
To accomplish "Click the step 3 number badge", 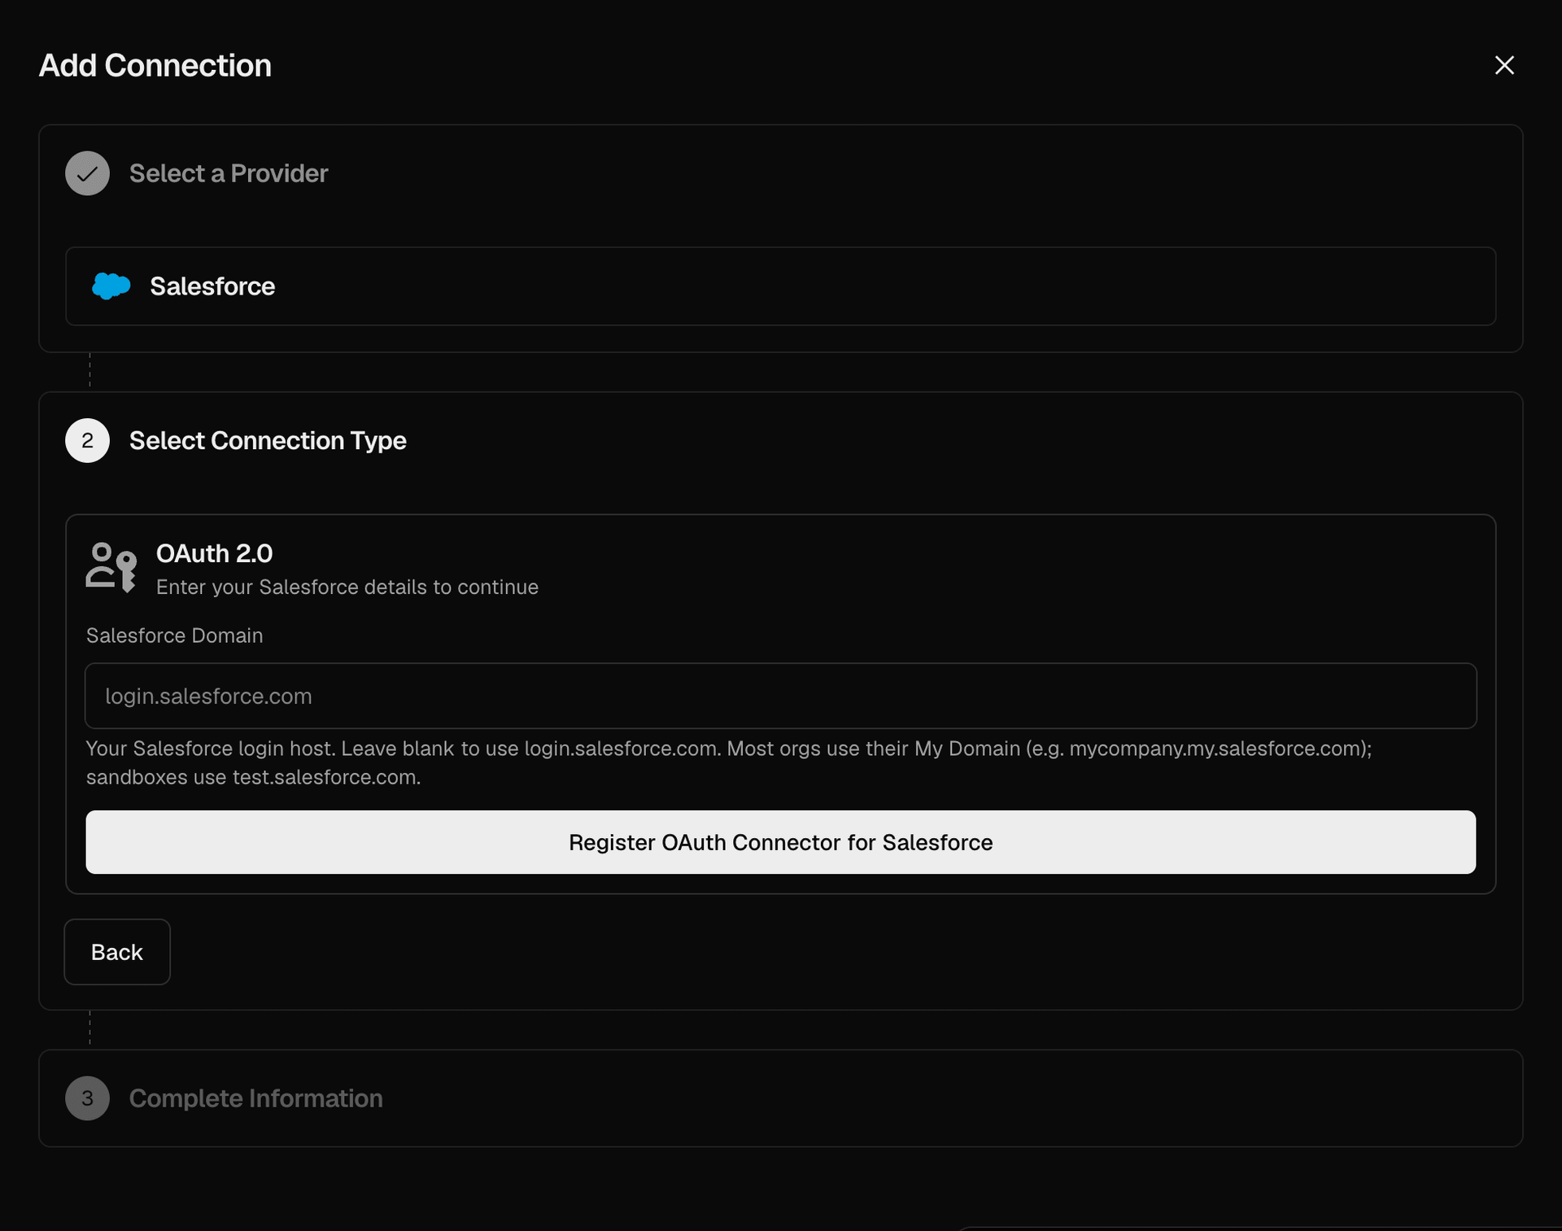I will (87, 1098).
